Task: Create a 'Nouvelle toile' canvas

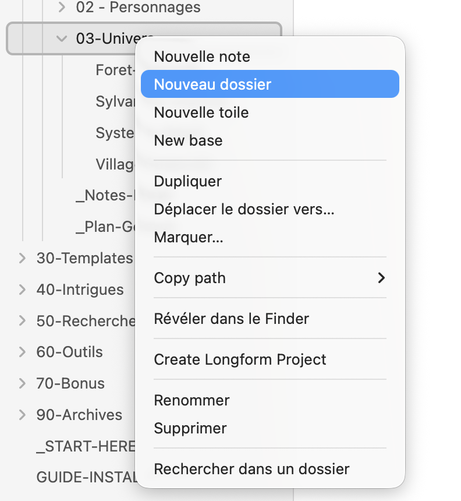Action: point(201,112)
